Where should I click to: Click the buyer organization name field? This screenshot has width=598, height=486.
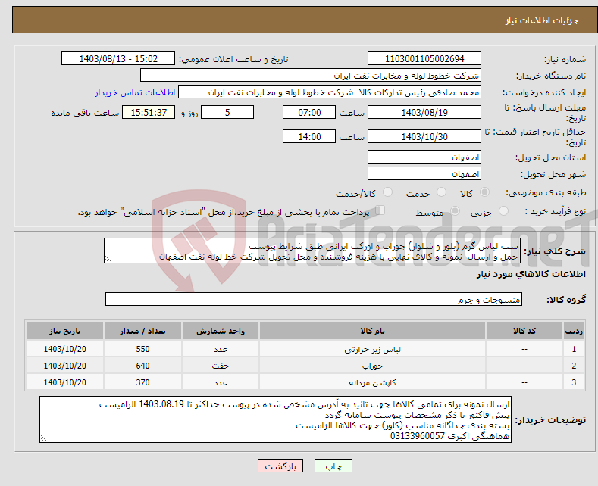[311, 75]
